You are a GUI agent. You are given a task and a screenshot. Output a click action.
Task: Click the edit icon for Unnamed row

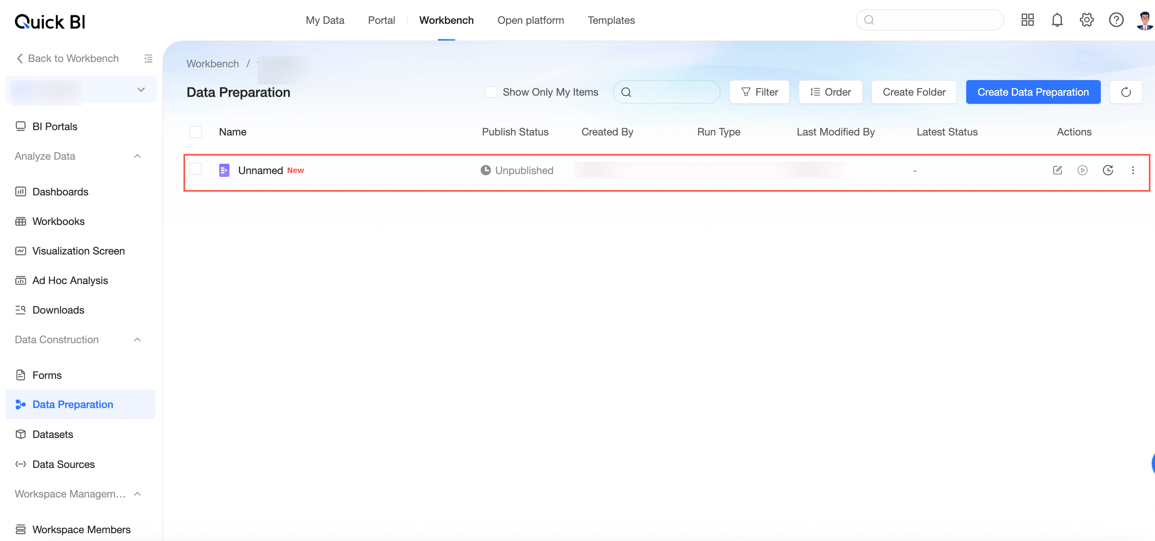(1057, 170)
